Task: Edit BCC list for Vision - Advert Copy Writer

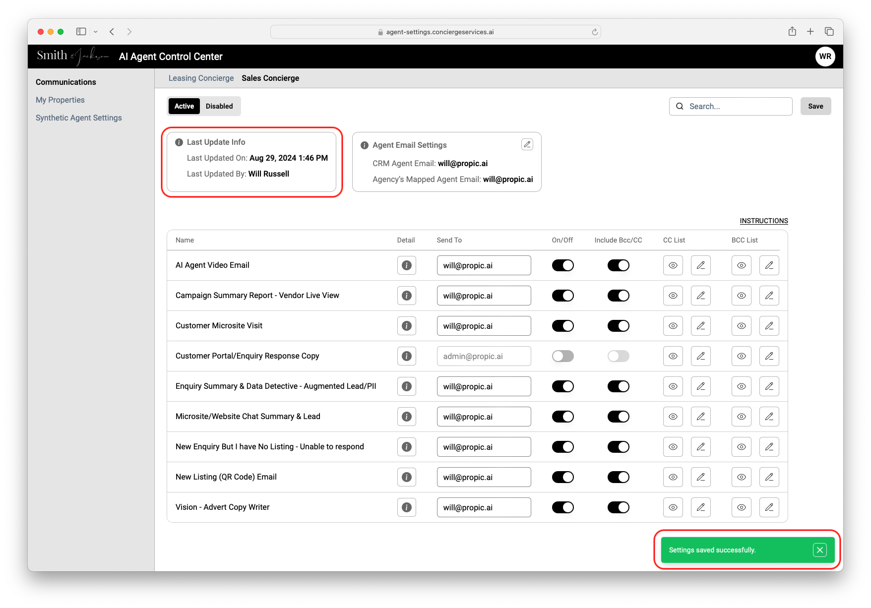Action: click(769, 507)
